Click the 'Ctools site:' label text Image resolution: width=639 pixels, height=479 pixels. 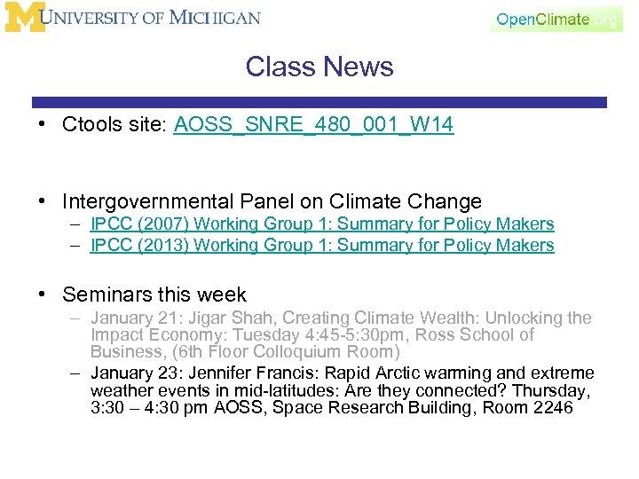[114, 125]
